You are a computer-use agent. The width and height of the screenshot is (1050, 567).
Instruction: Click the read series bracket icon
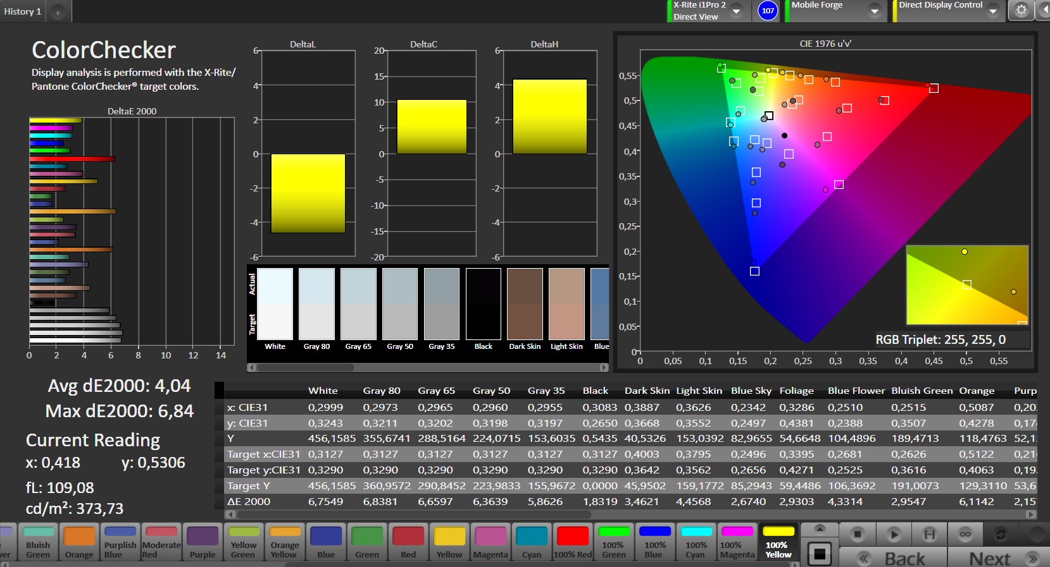coord(929,534)
